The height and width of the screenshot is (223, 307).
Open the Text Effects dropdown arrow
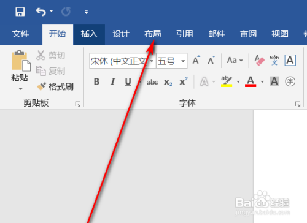[x=214, y=81]
